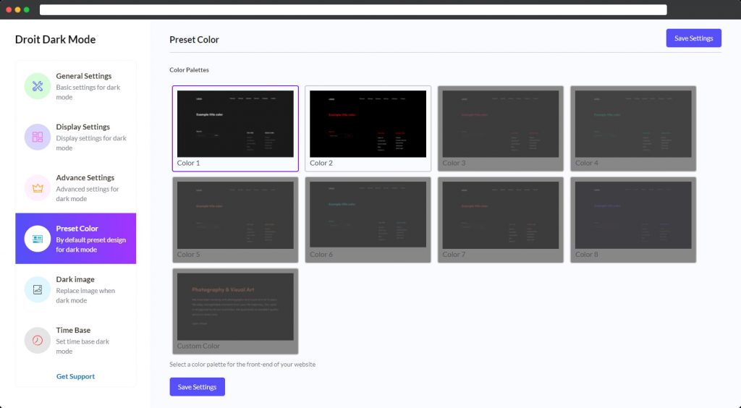Click the Advance Settings crown icon
This screenshot has height=408, width=741.
point(38,188)
